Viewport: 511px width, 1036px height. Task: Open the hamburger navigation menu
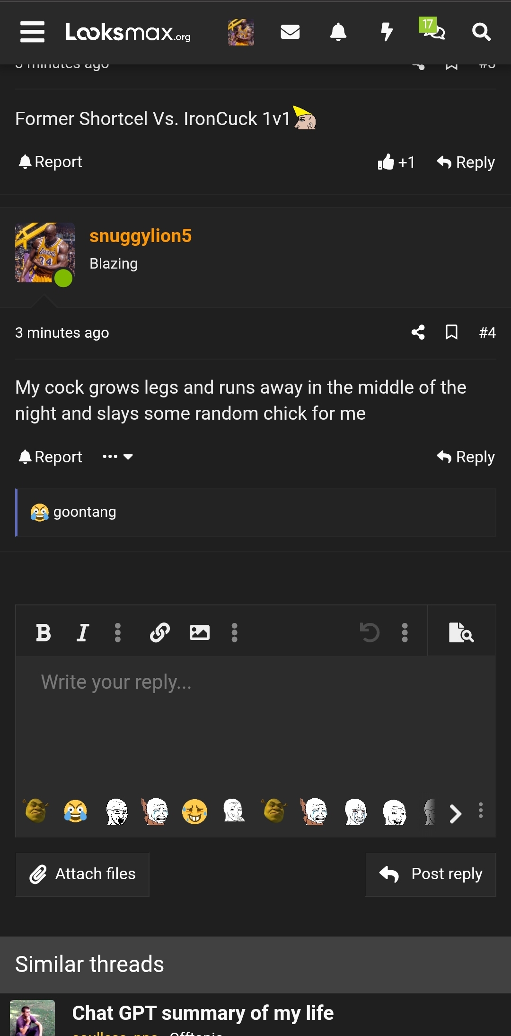(32, 32)
